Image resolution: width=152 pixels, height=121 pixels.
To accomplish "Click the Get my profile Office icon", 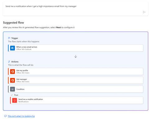I will tap(12, 71).
